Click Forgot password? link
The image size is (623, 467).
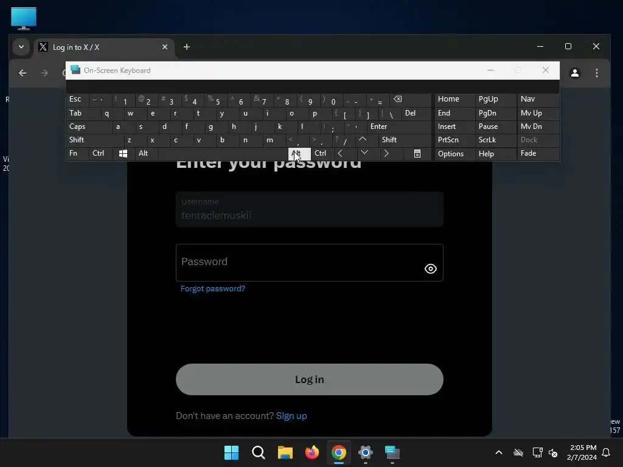[x=212, y=289]
